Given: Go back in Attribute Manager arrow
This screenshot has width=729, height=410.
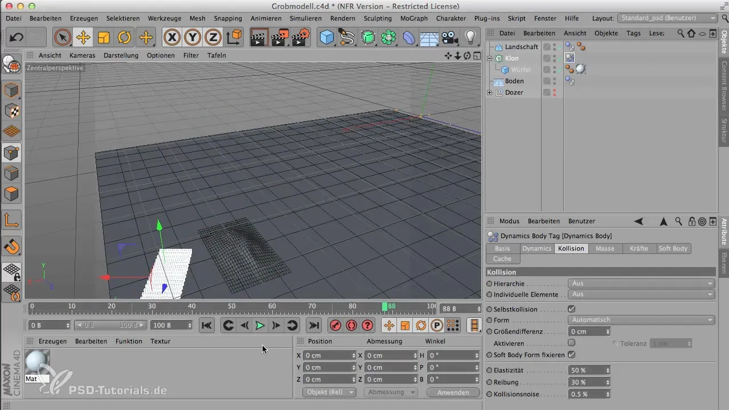Looking at the screenshot, I should (639, 221).
